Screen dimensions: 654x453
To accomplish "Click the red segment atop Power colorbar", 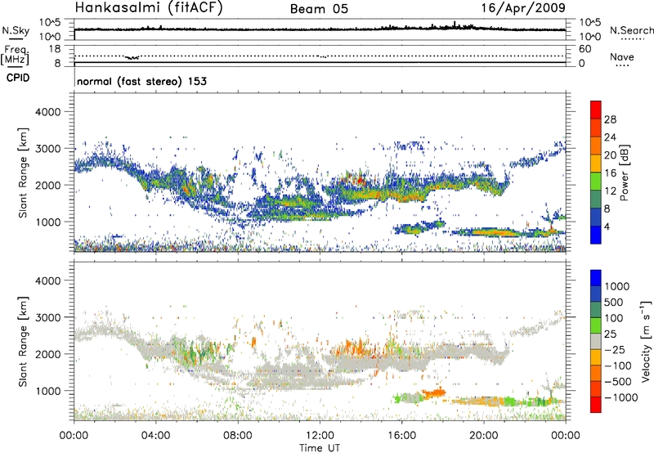I will click(x=596, y=110).
